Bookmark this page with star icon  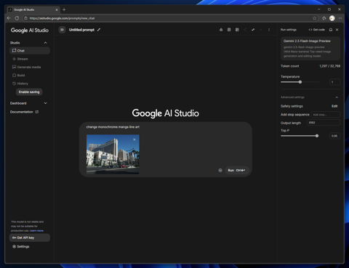(x=315, y=18)
